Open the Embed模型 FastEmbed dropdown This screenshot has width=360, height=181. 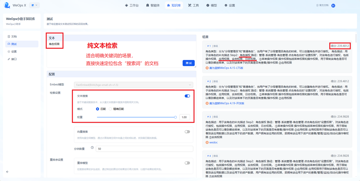pyautogui.click(x=133, y=85)
